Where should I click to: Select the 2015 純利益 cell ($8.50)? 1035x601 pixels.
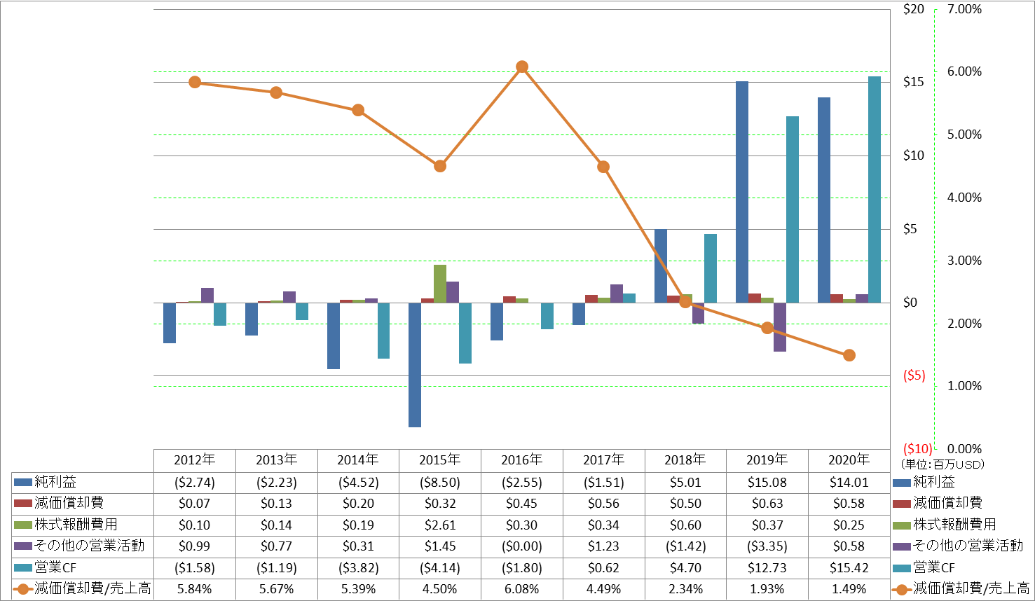(x=440, y=483)
